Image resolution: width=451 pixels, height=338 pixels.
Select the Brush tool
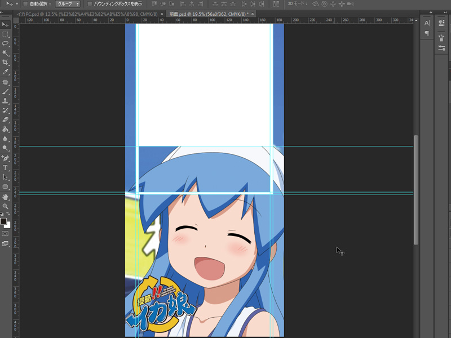(5, 92)
